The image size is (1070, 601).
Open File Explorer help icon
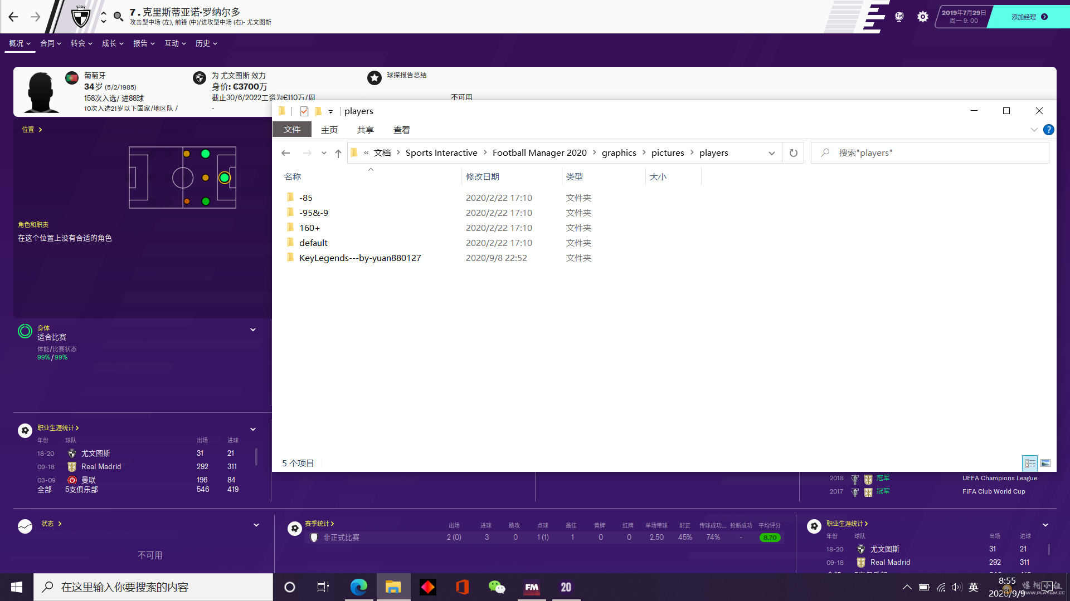point(1048,130)
